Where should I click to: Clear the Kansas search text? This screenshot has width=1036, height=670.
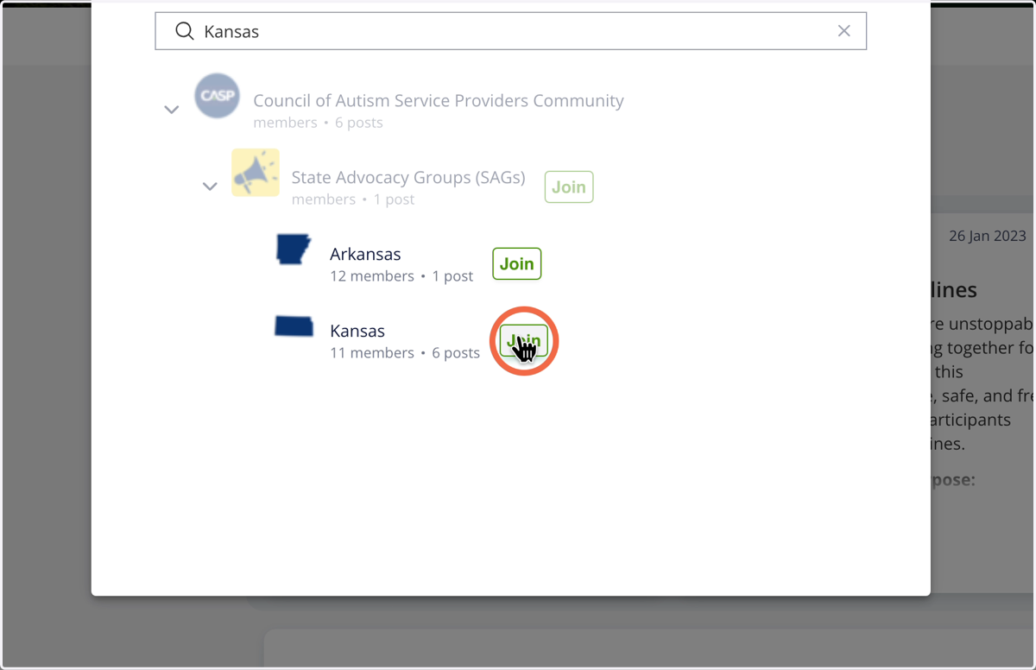844,31
